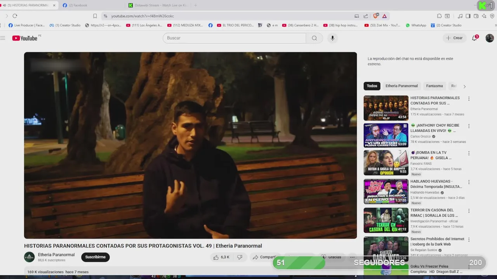497x279 pixels.
Task: Open more actions ellipsis below the video
Action: pyautogui.click(x=352, y=257)
